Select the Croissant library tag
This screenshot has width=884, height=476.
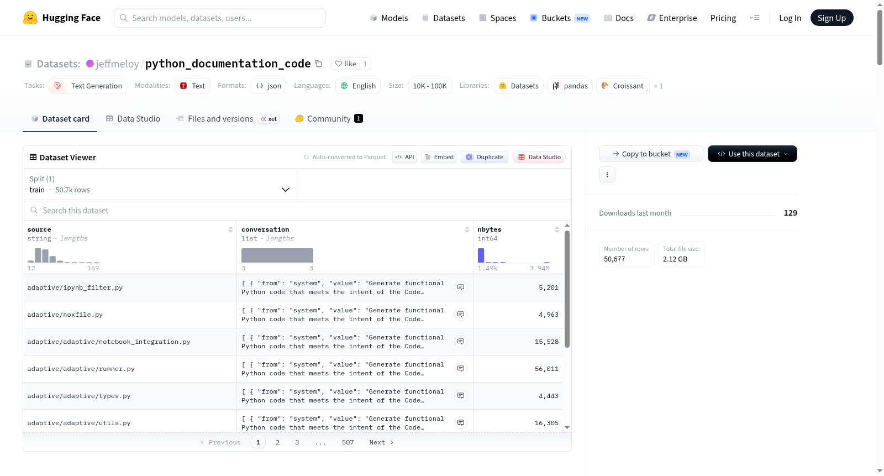coord(623,86)
